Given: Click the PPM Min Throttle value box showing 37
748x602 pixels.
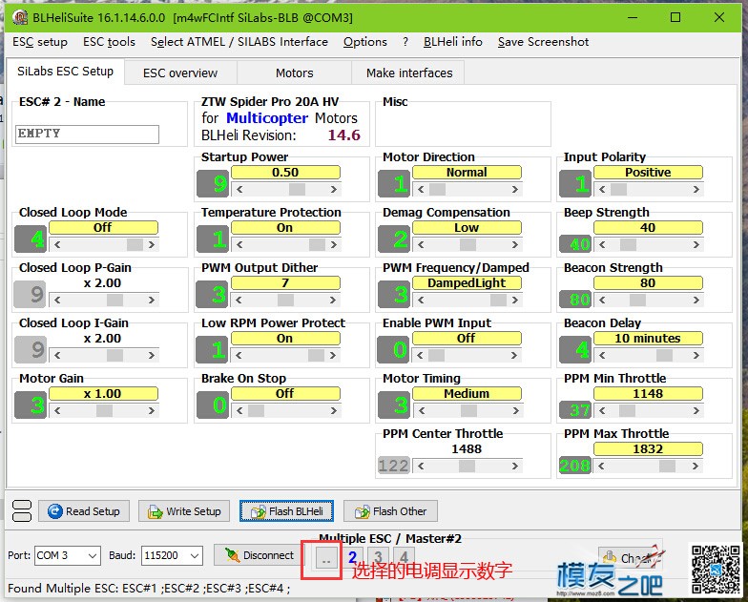Looking at the screenshot, I should [x=575, y=410].
